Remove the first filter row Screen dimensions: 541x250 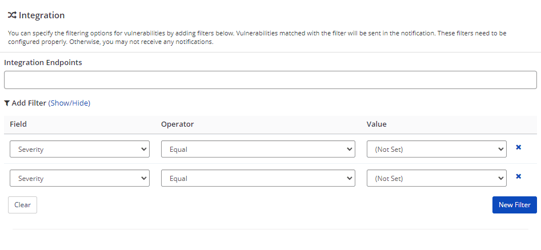518,147
